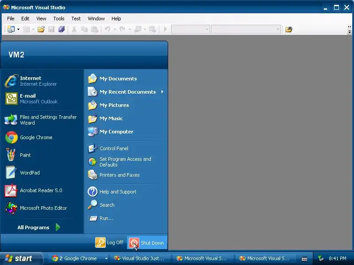Open the Solution Platforms combo box

246,29
